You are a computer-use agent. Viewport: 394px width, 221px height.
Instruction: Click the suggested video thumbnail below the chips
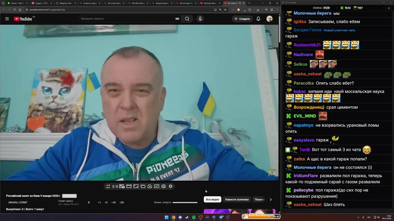[x=239, y=211]
